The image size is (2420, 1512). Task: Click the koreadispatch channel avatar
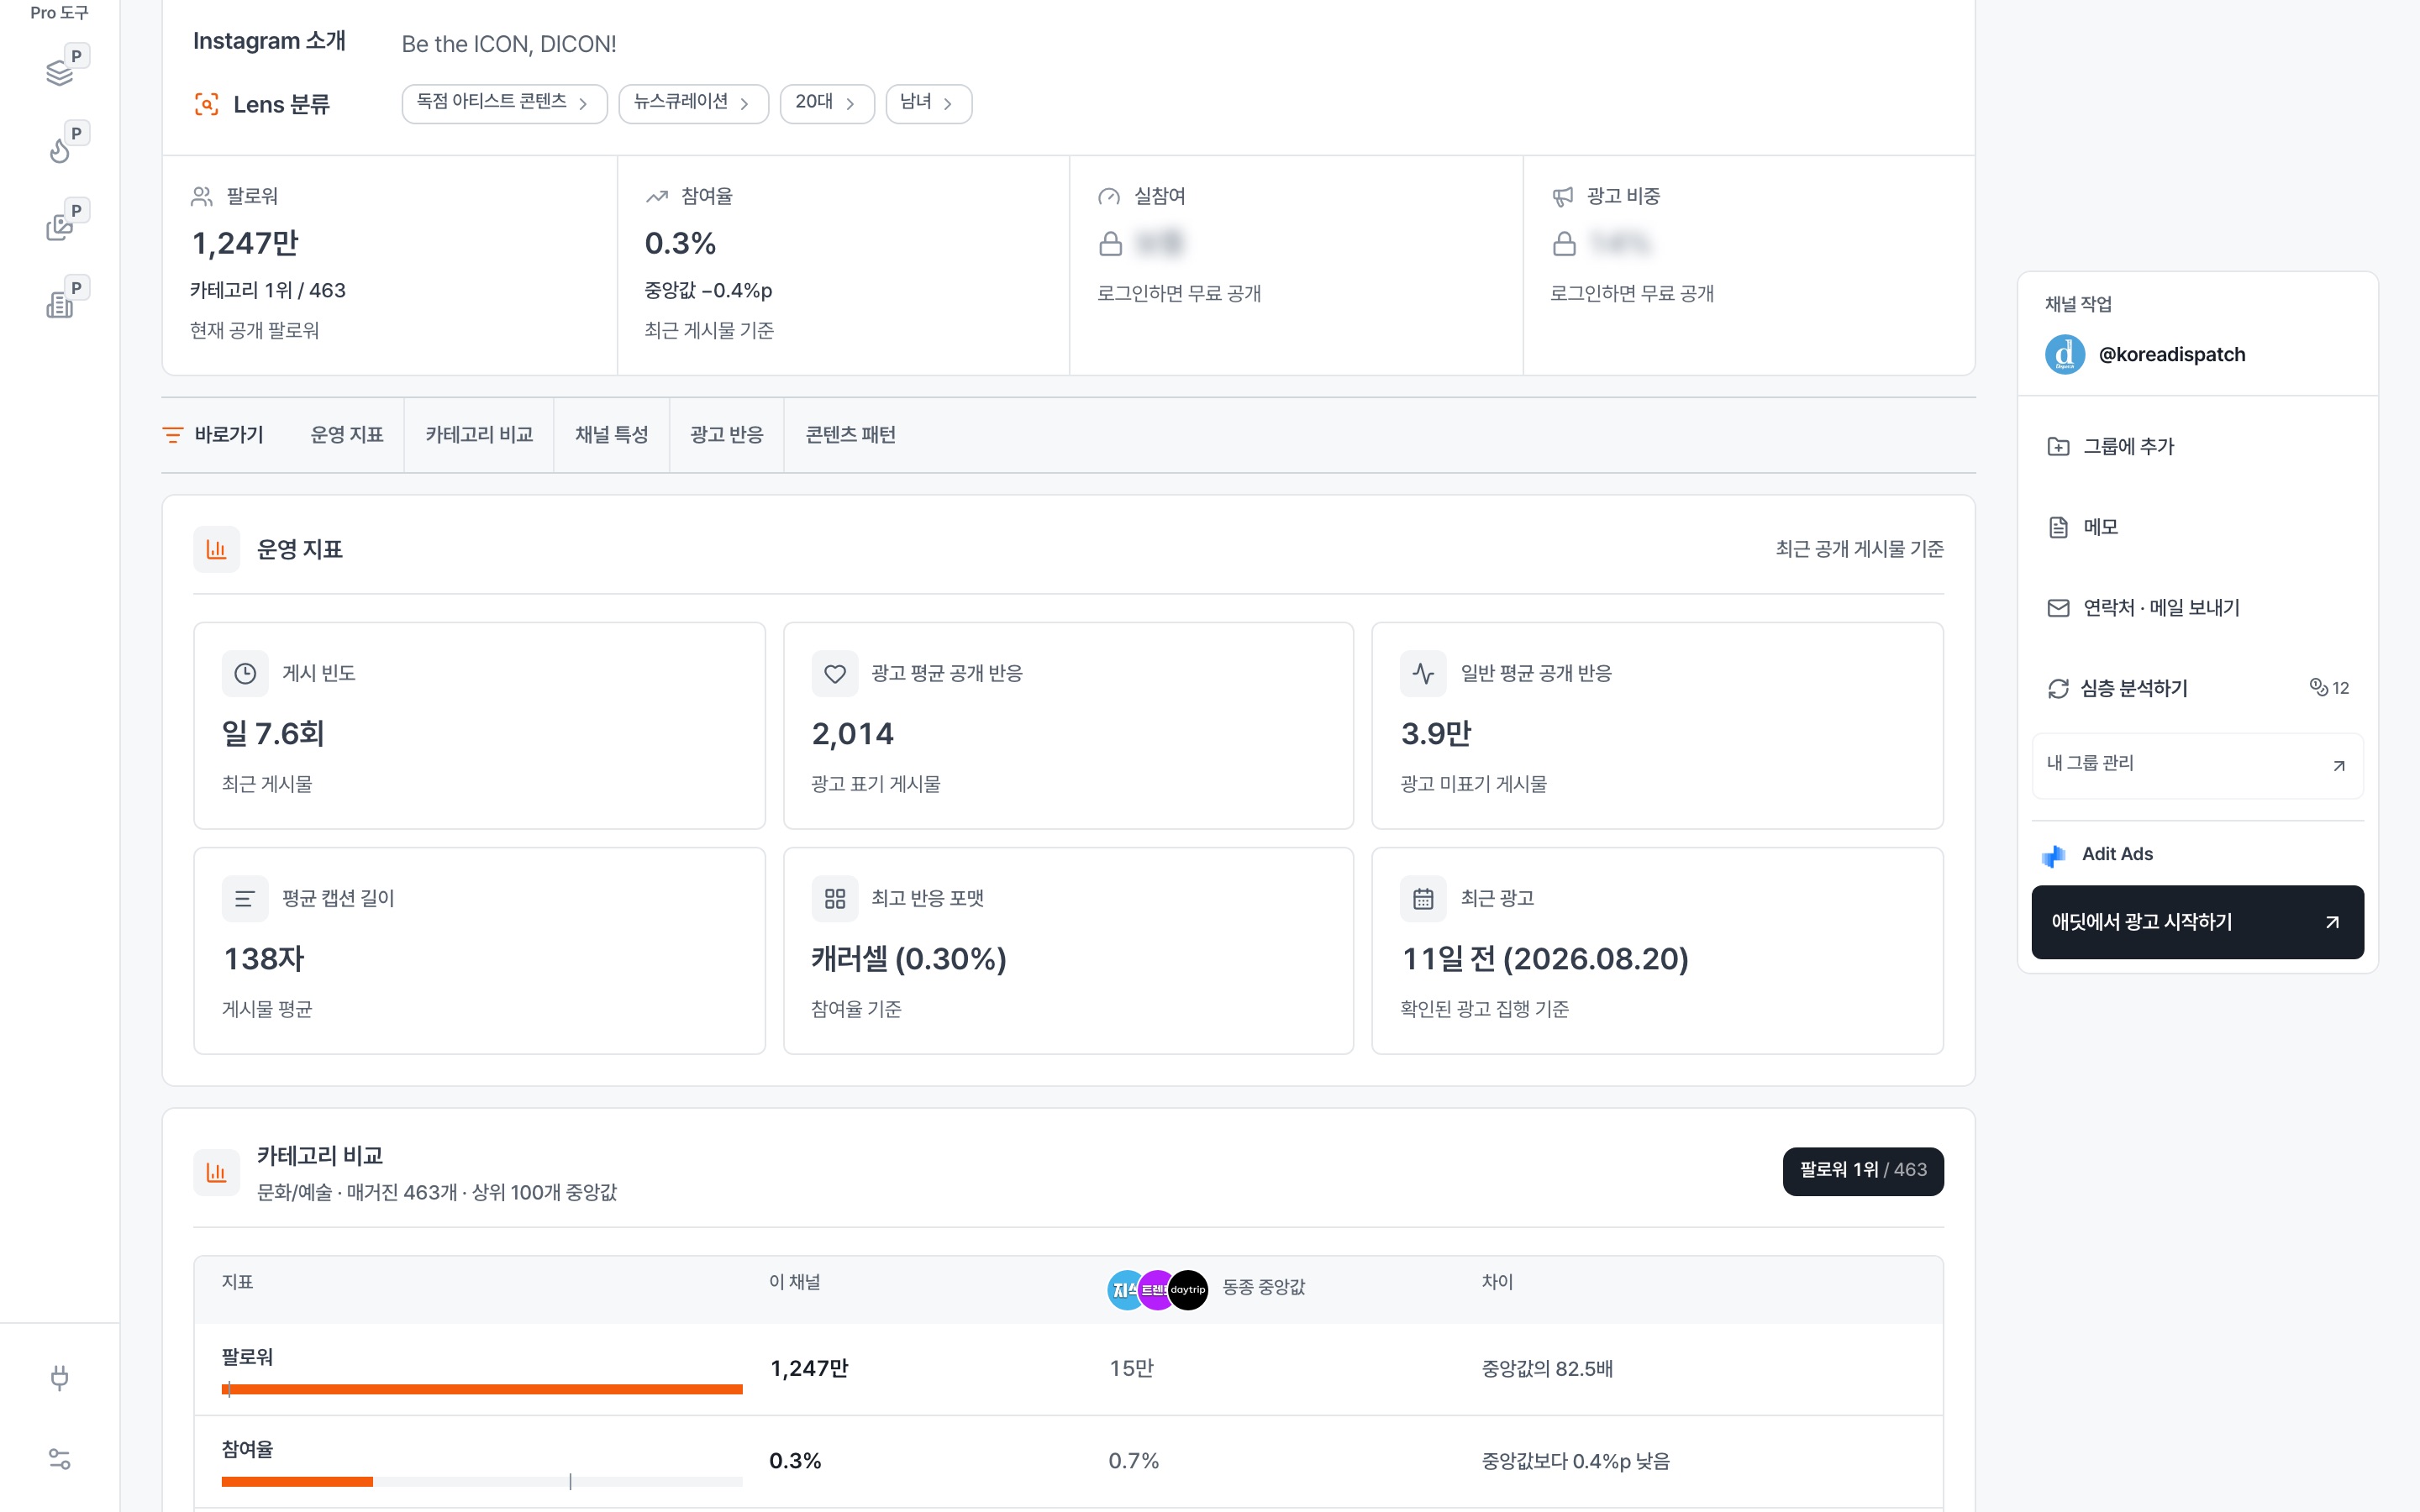click(x=2064, y=354)
